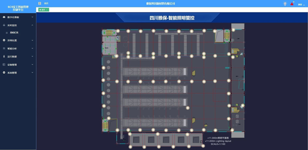Image resolution: width=308 pixels, height=150 pixels.
Task: Expand the 数字化看板 menu chevron
Action: click(32, 17)
